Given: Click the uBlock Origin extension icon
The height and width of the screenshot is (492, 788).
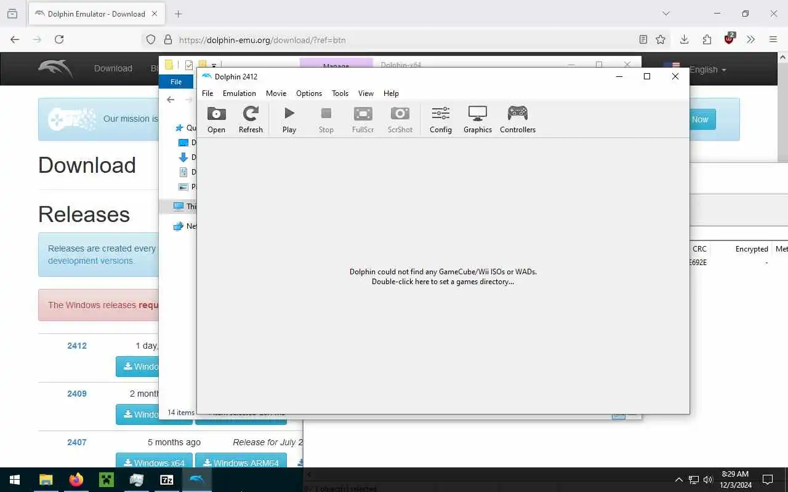Looking at the screenshot, I should pyautogui.click(x=730, y=38).
